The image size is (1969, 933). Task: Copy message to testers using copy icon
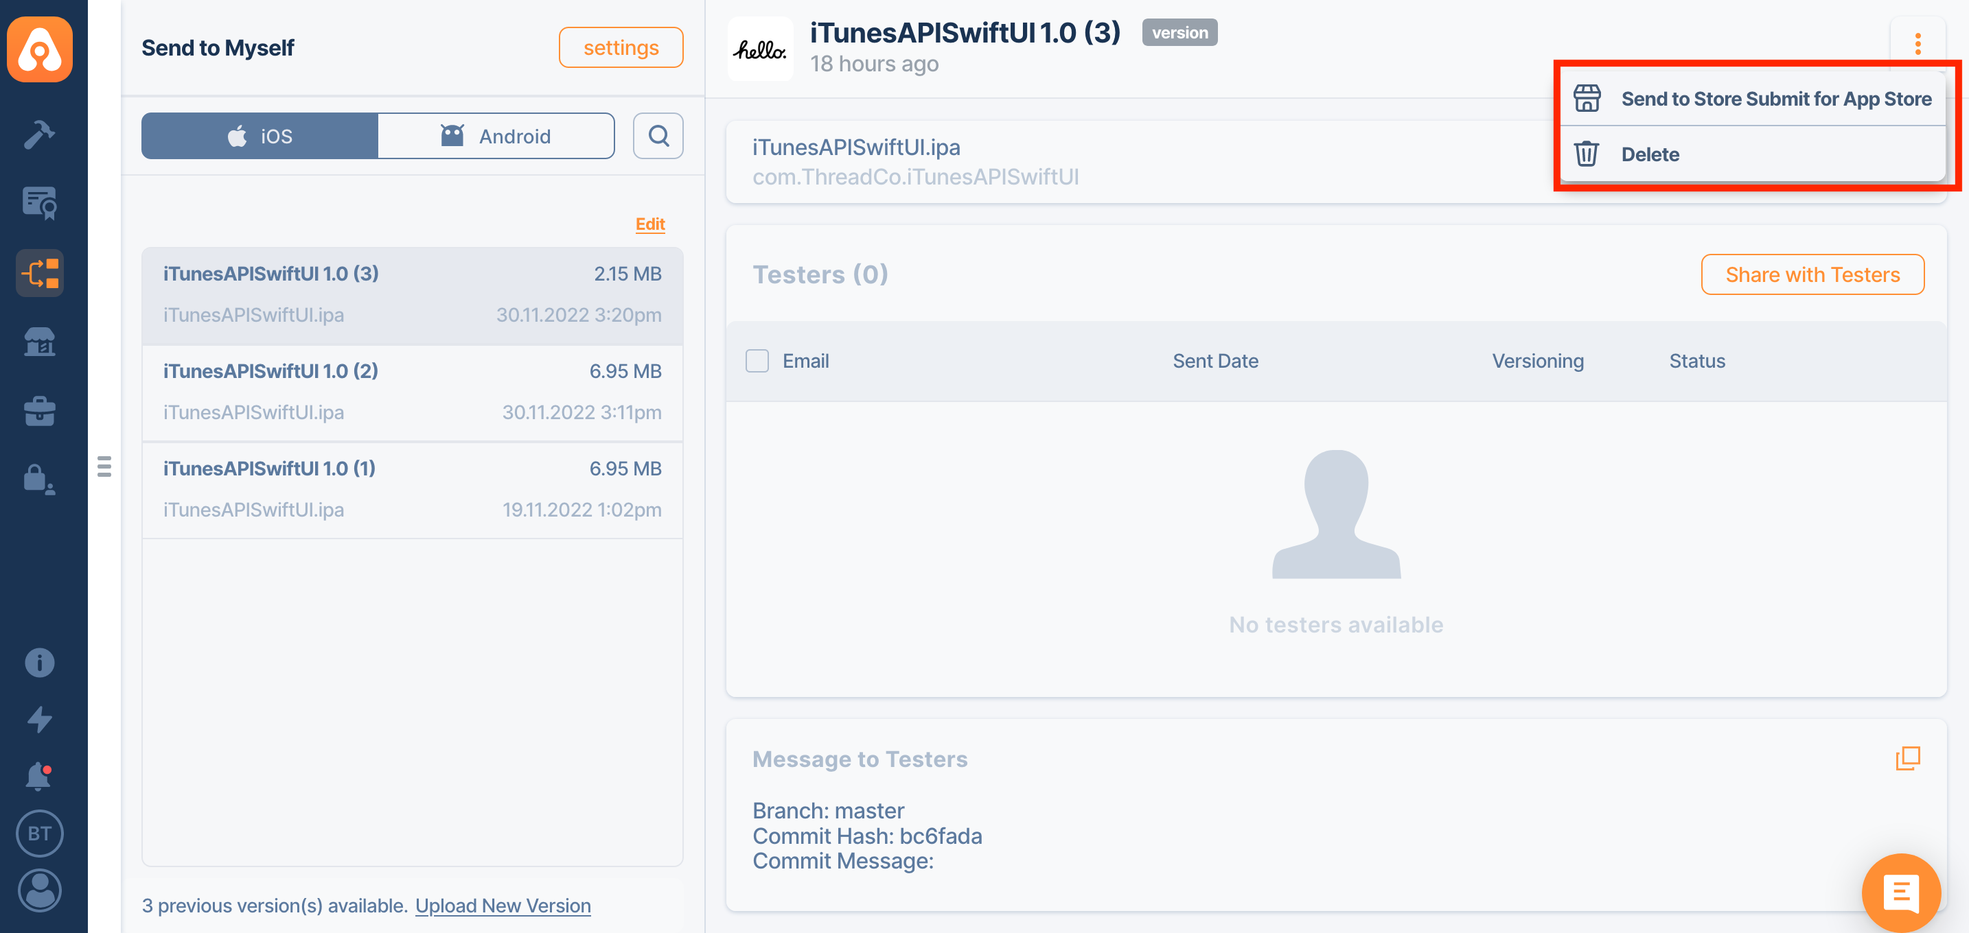1908,758
